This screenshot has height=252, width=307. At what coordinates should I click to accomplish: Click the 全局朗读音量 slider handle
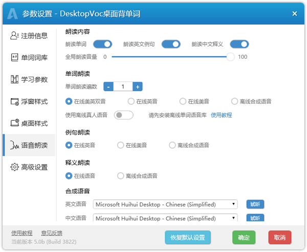coord(230,57)
